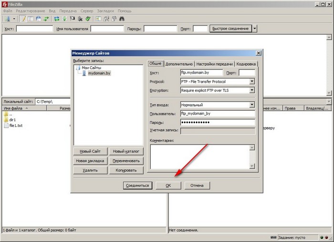334x242 pixels.
Task: Click the OK button in Site Manager
Action: (168, 185)
